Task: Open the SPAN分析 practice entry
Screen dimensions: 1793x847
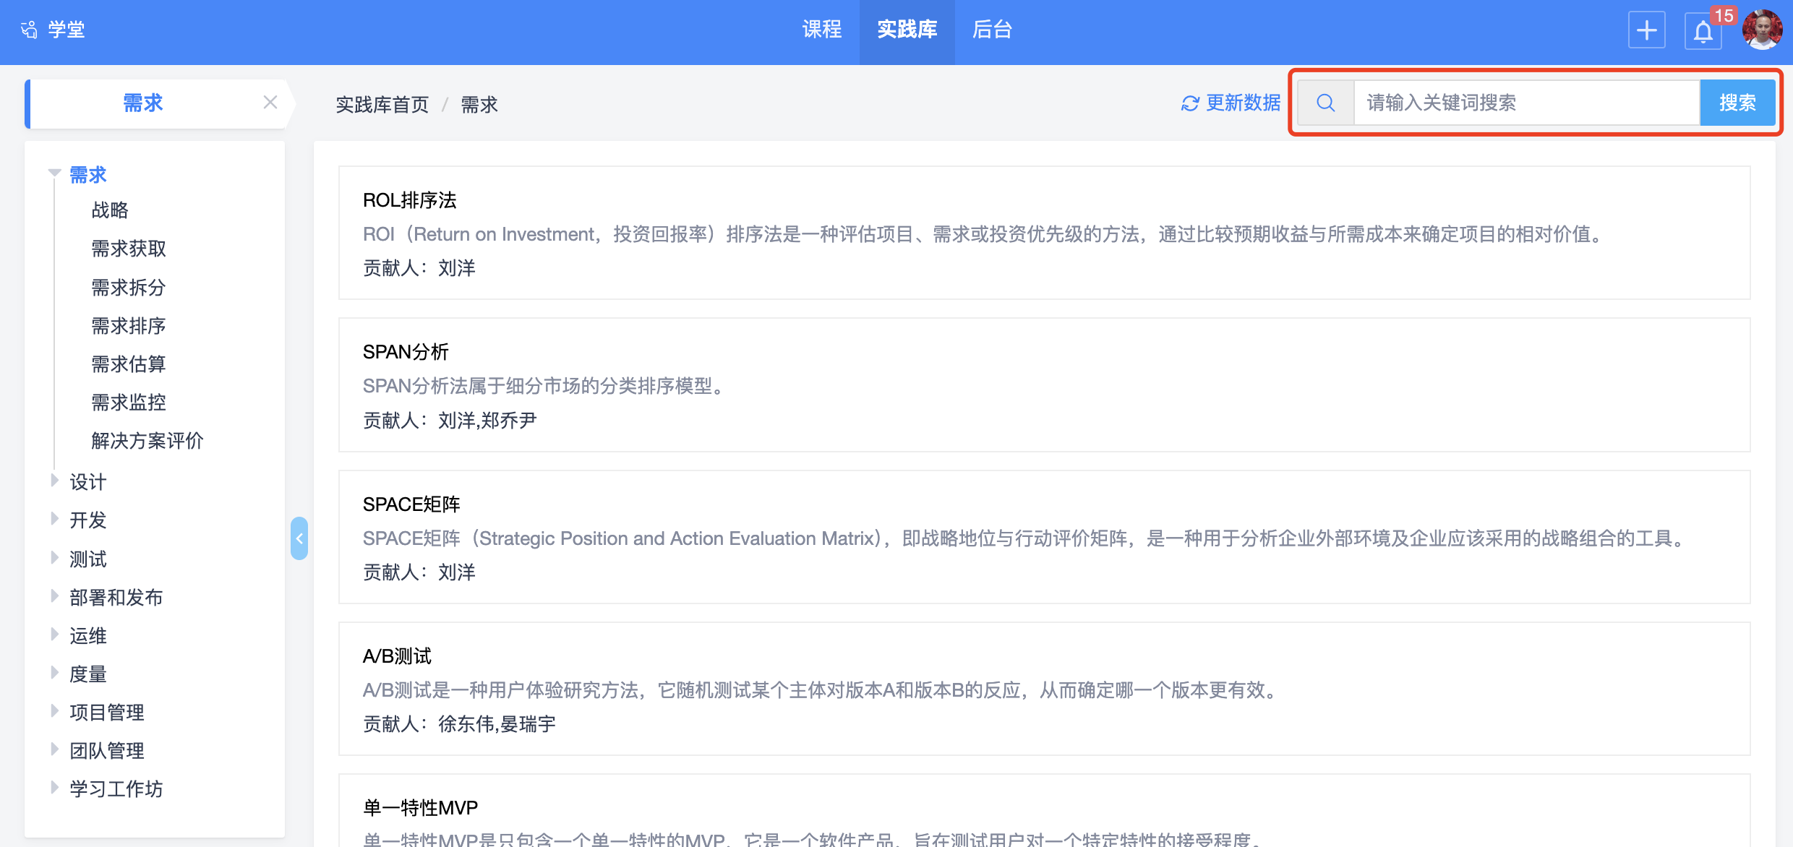Action: tap(406, 352)
